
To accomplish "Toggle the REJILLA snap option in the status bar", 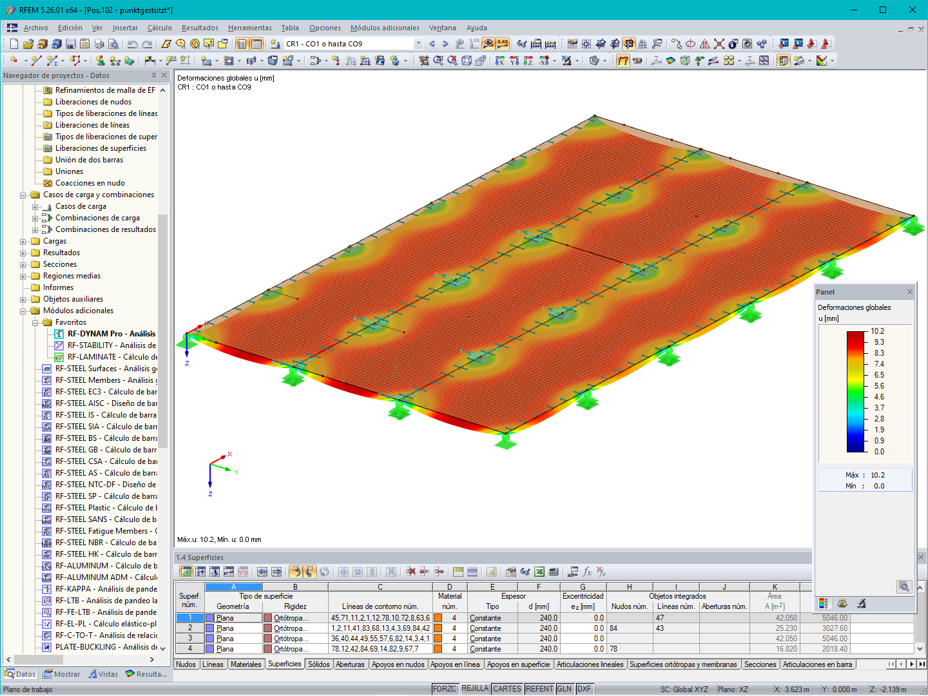I will coord(475,688).
